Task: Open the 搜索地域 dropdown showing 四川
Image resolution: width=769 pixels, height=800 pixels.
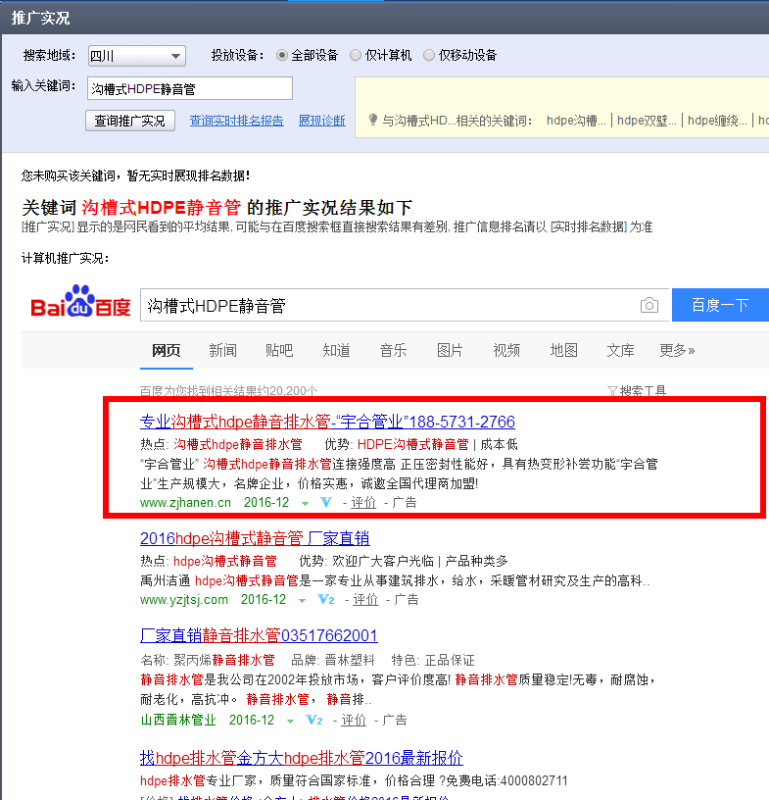Action: (x=137, y=56)
